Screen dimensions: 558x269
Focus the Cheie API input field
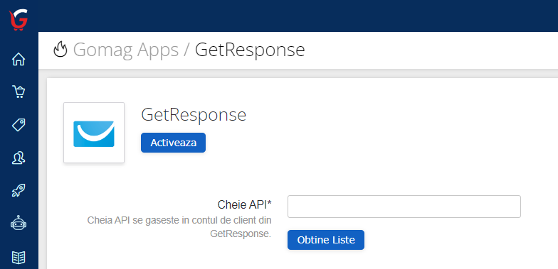pyautogui.click(x=404, y=207)
